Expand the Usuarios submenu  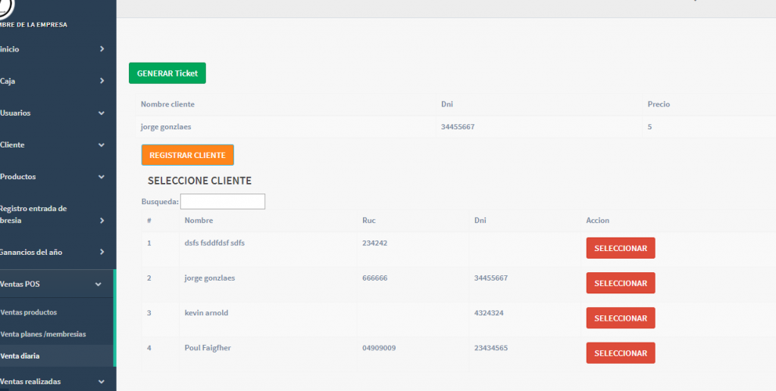102,113
